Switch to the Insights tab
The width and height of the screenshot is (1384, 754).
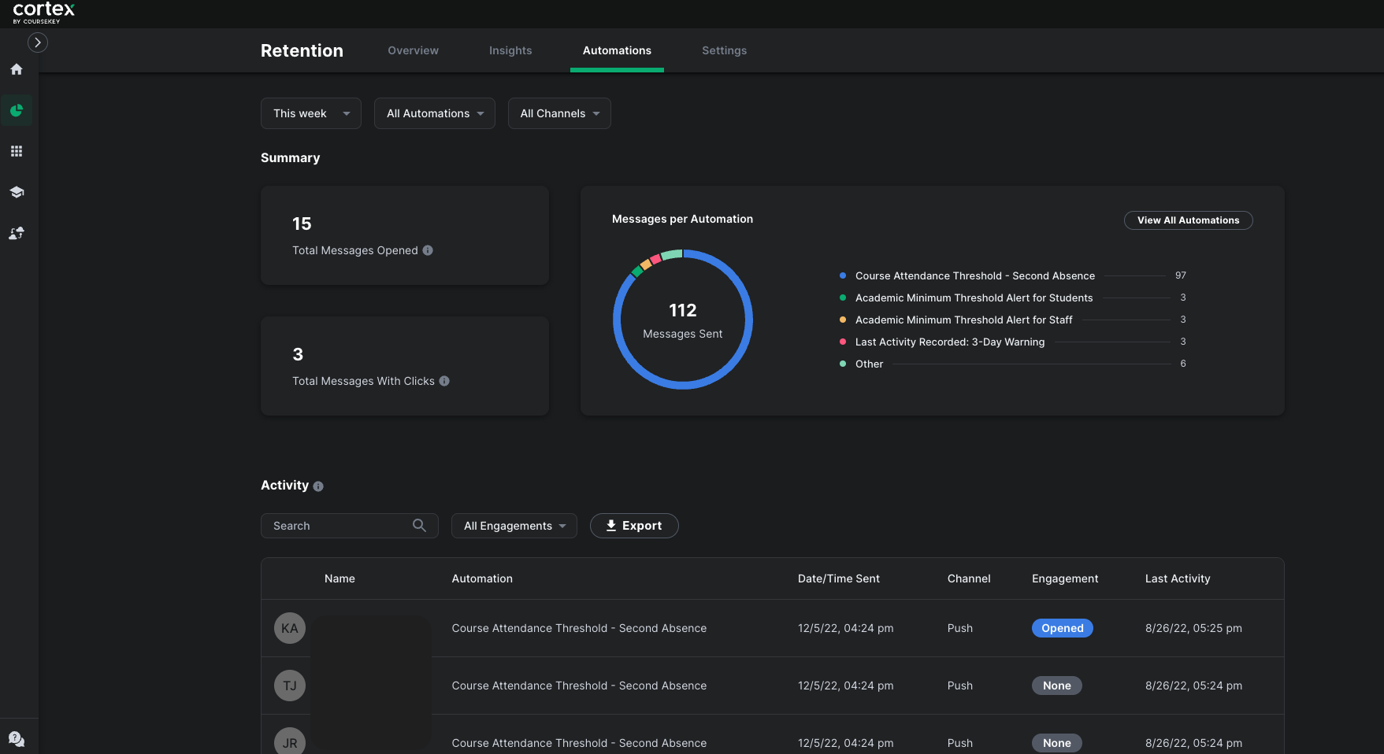[x=510, y=50]
